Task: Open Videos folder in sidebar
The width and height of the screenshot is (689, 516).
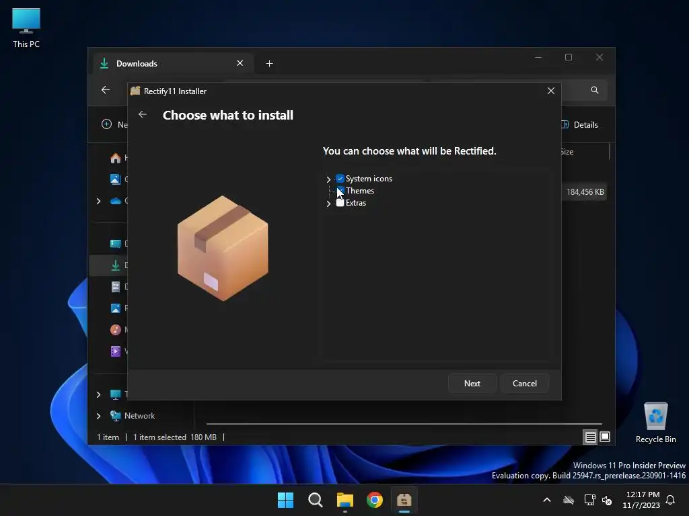Action: pyautogui.click(x=116, y=351)
